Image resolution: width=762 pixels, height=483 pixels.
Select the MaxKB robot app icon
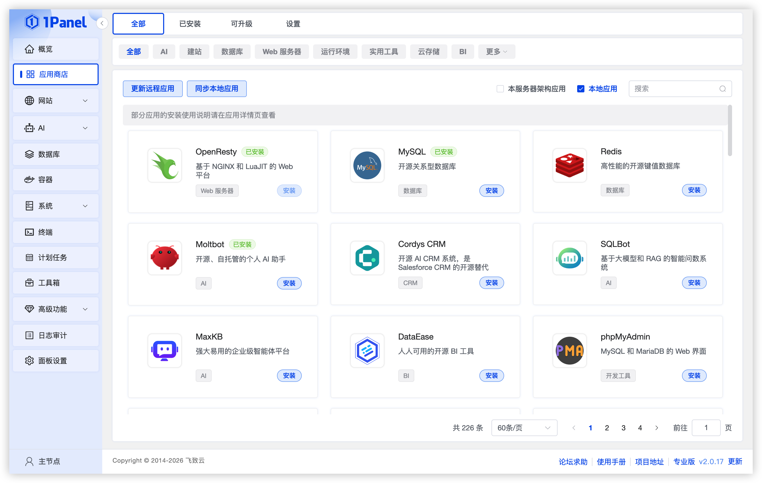(164, 350)
